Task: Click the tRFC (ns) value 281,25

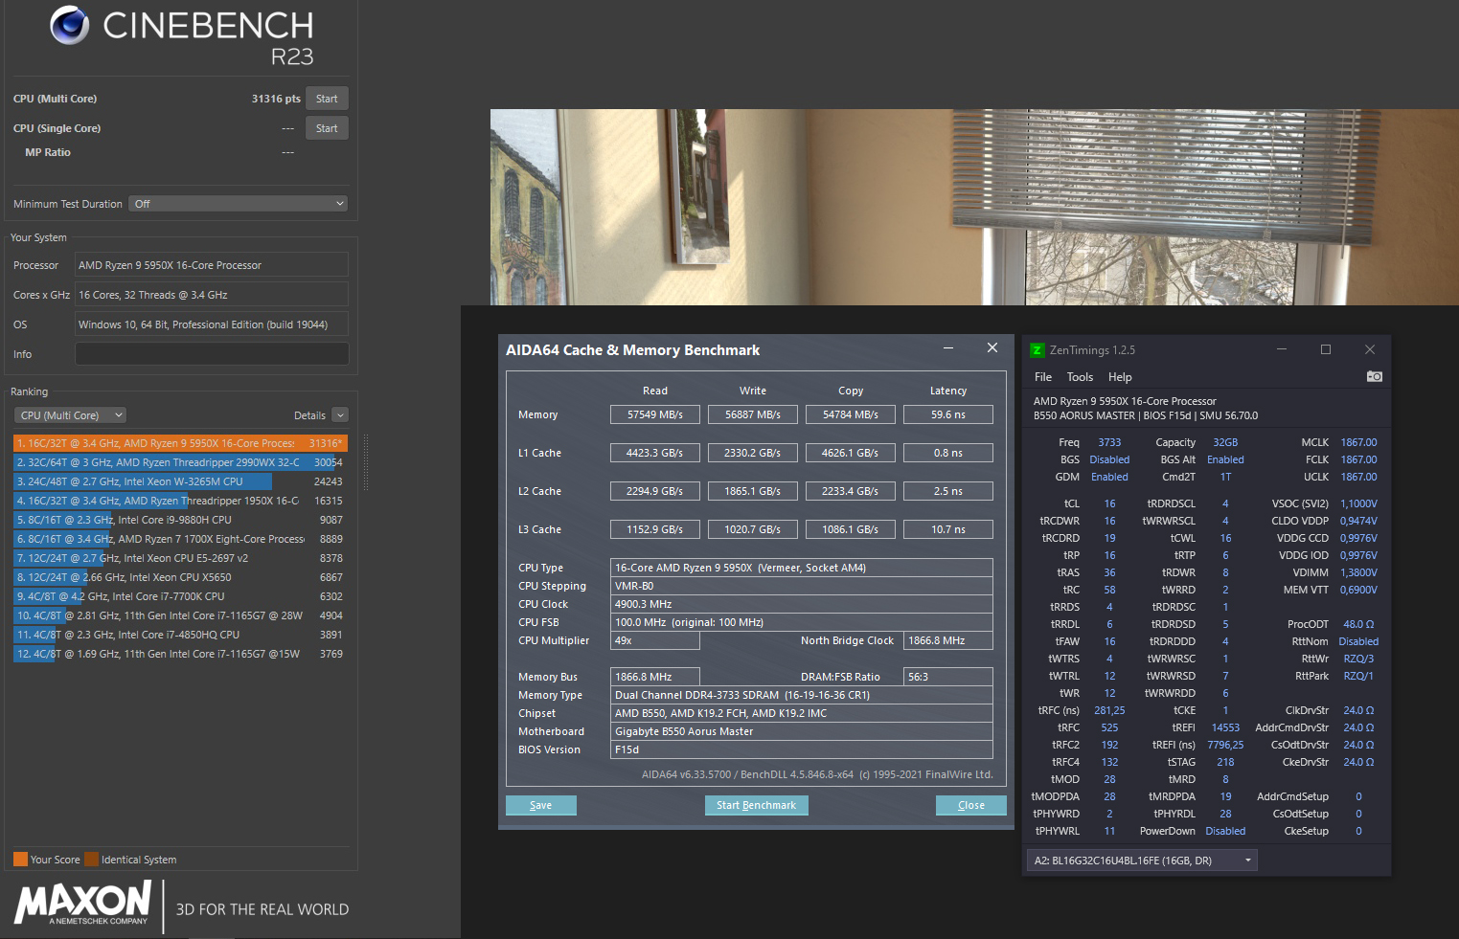Action: point(1109,710)
